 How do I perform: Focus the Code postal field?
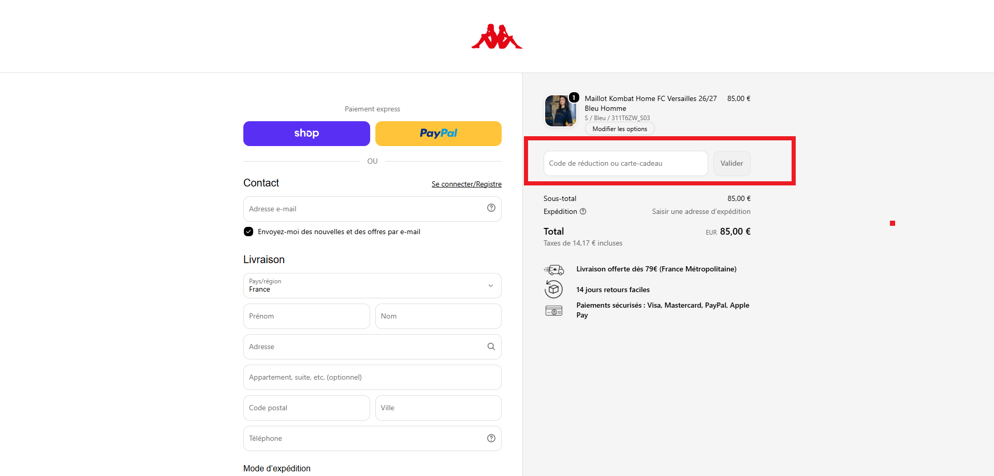306,408
